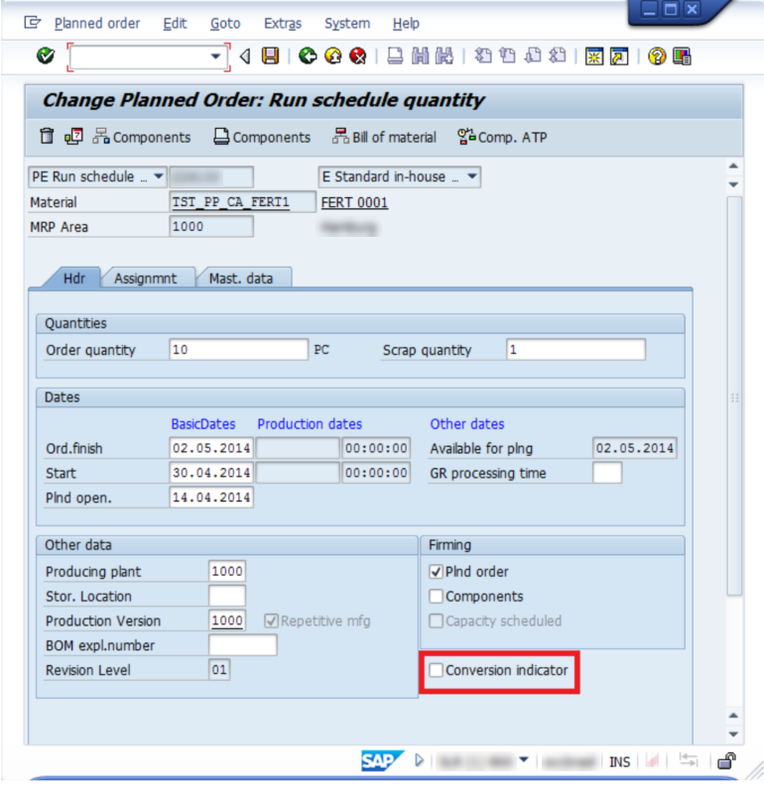Click the Repetitive mfg checkbox
The width and height of the screenshot is (764, 788).
coord(271,620)
